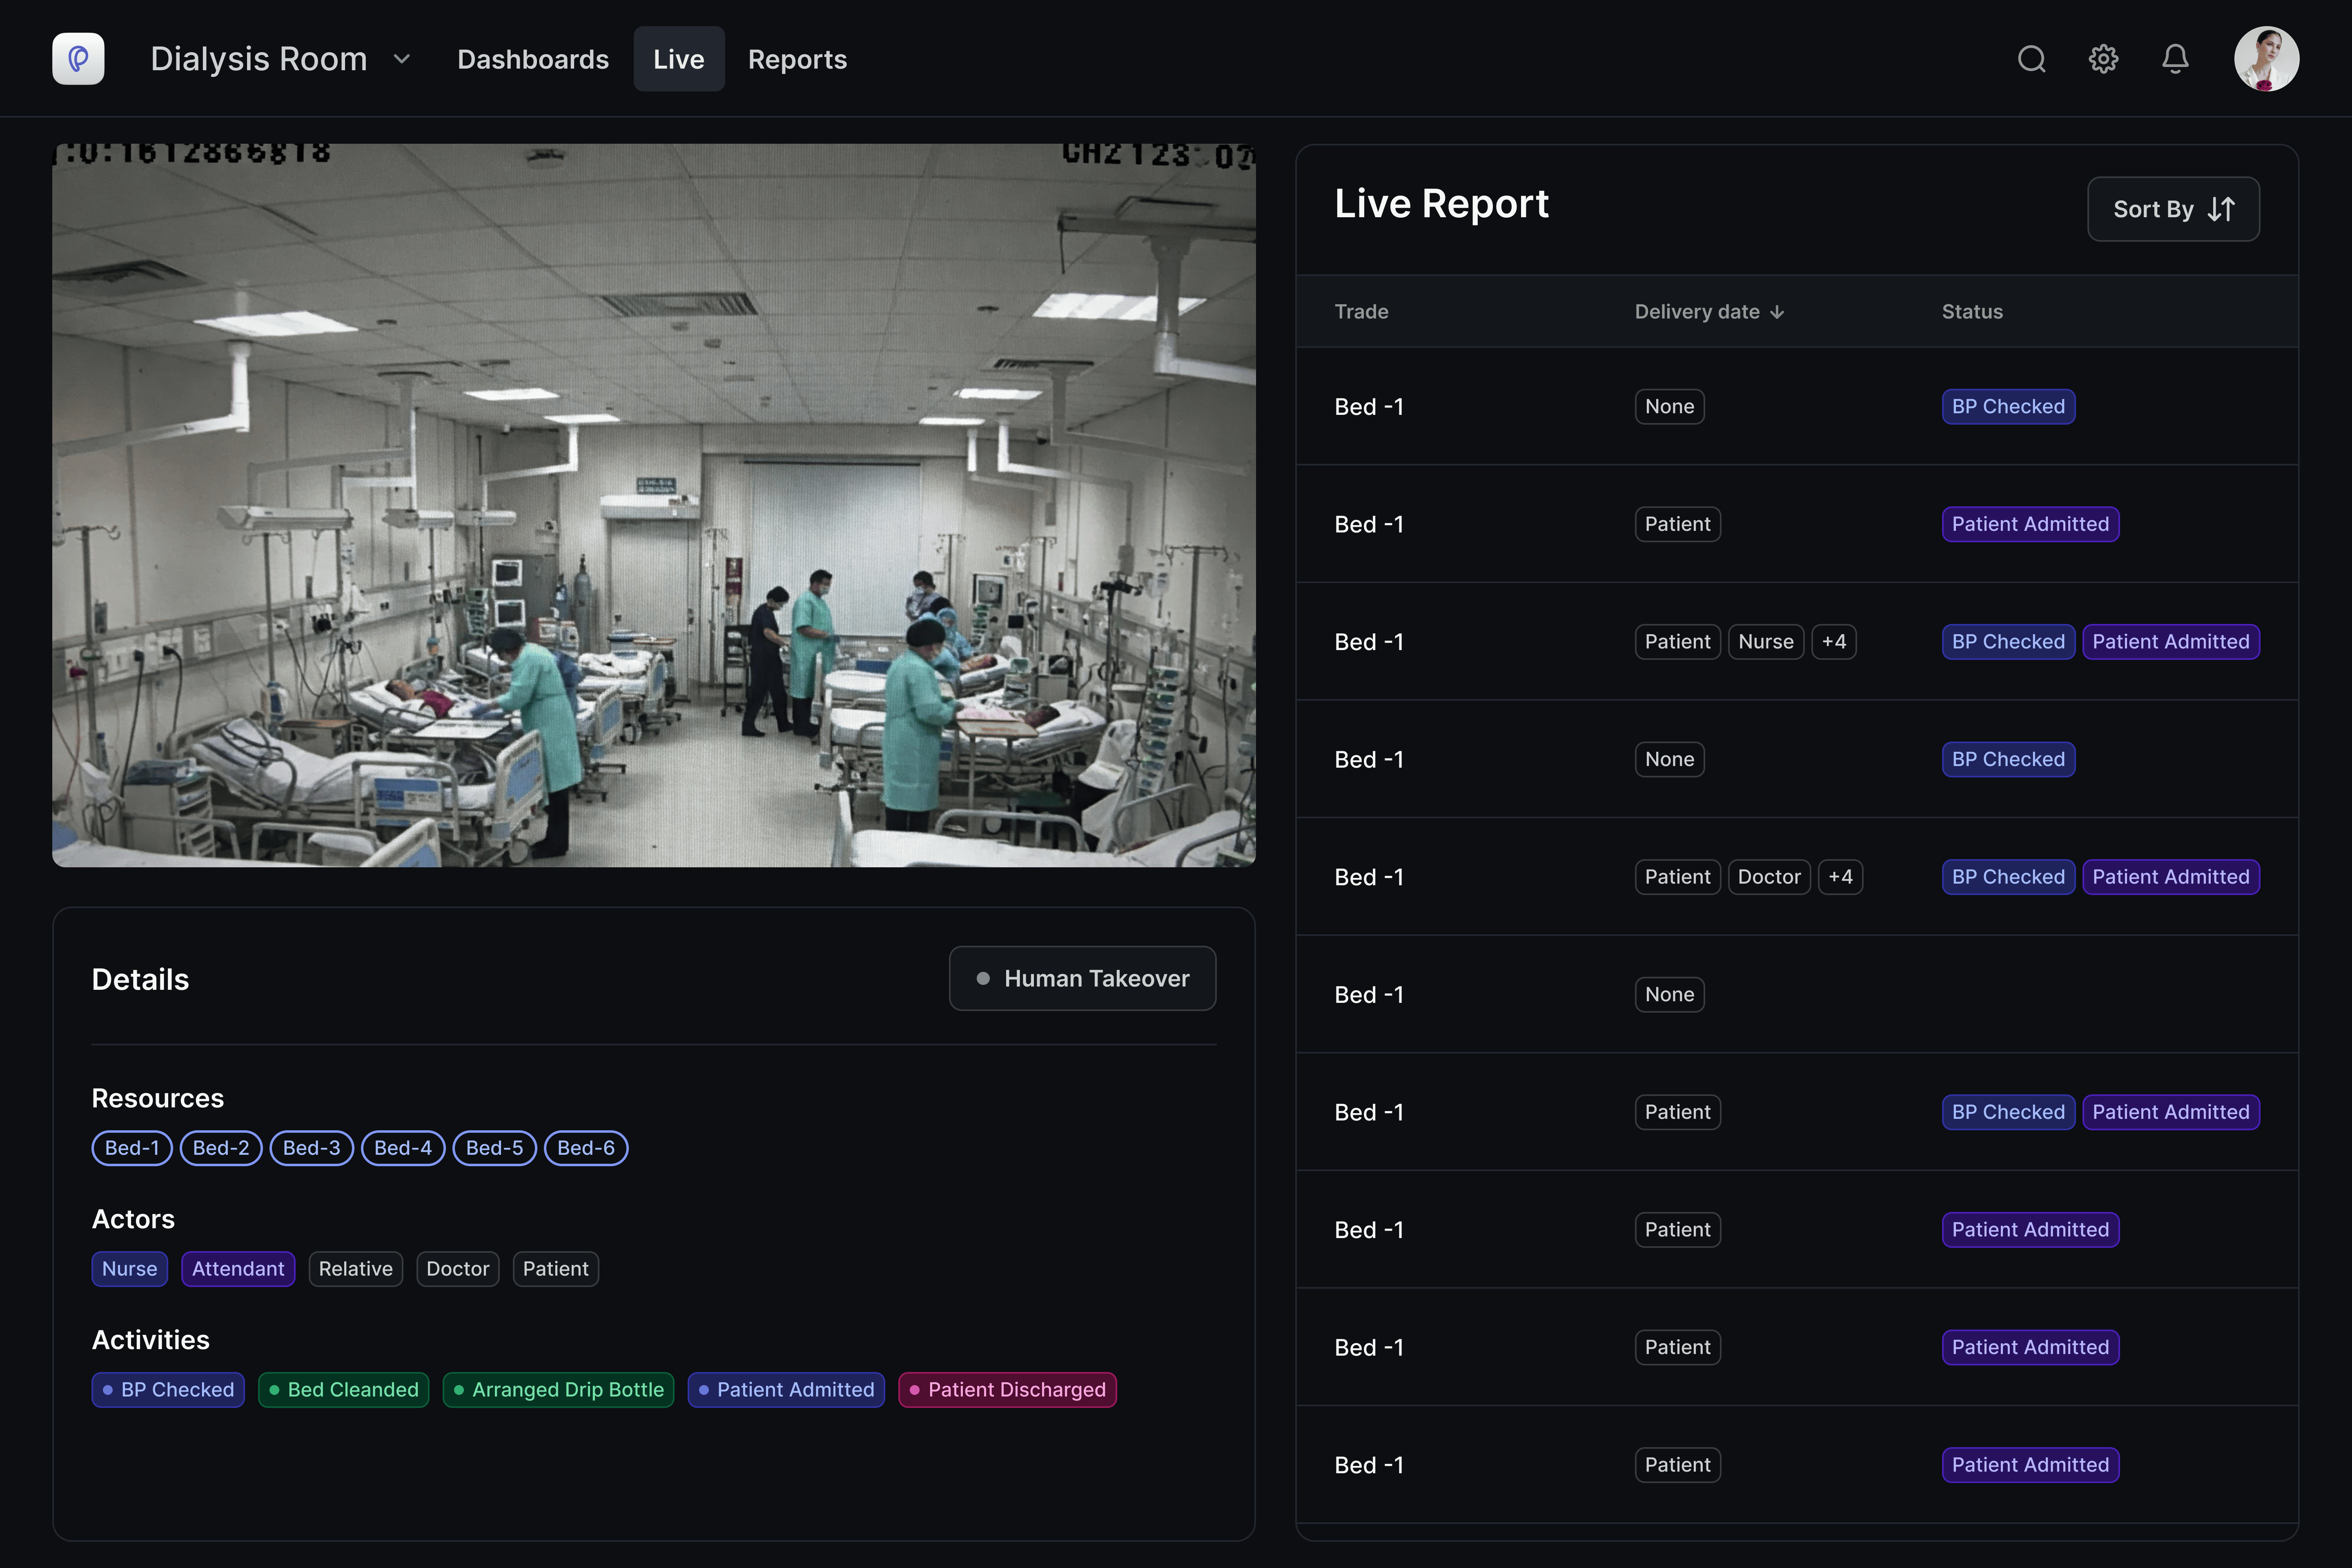Click Live Report heading
Viewport: 2352px width, 1568px height.
pyautogui.click(x=1441, y=204)
